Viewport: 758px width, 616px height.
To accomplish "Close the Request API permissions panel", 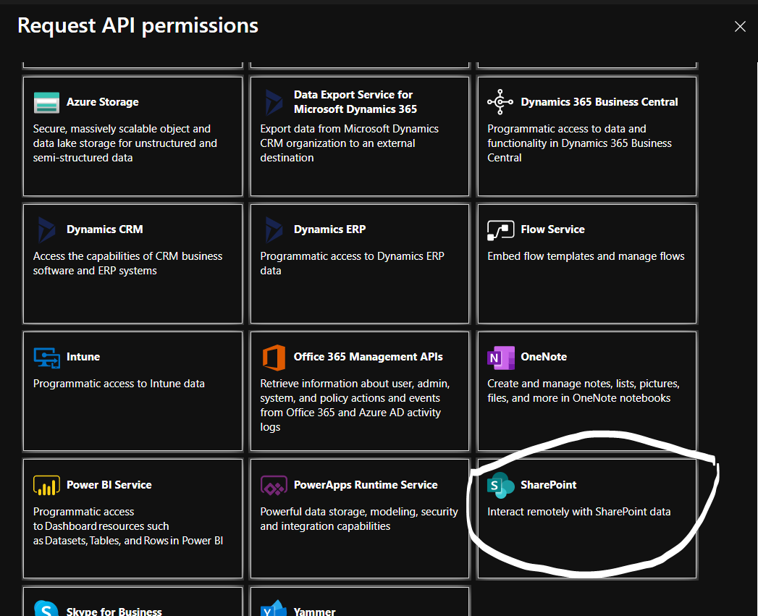I will (740, 27).
